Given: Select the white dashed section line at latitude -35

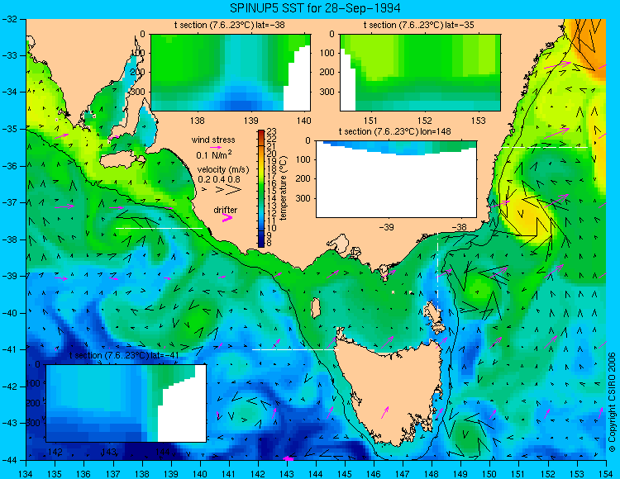Looking at the screenshot, I should (544, 147).
